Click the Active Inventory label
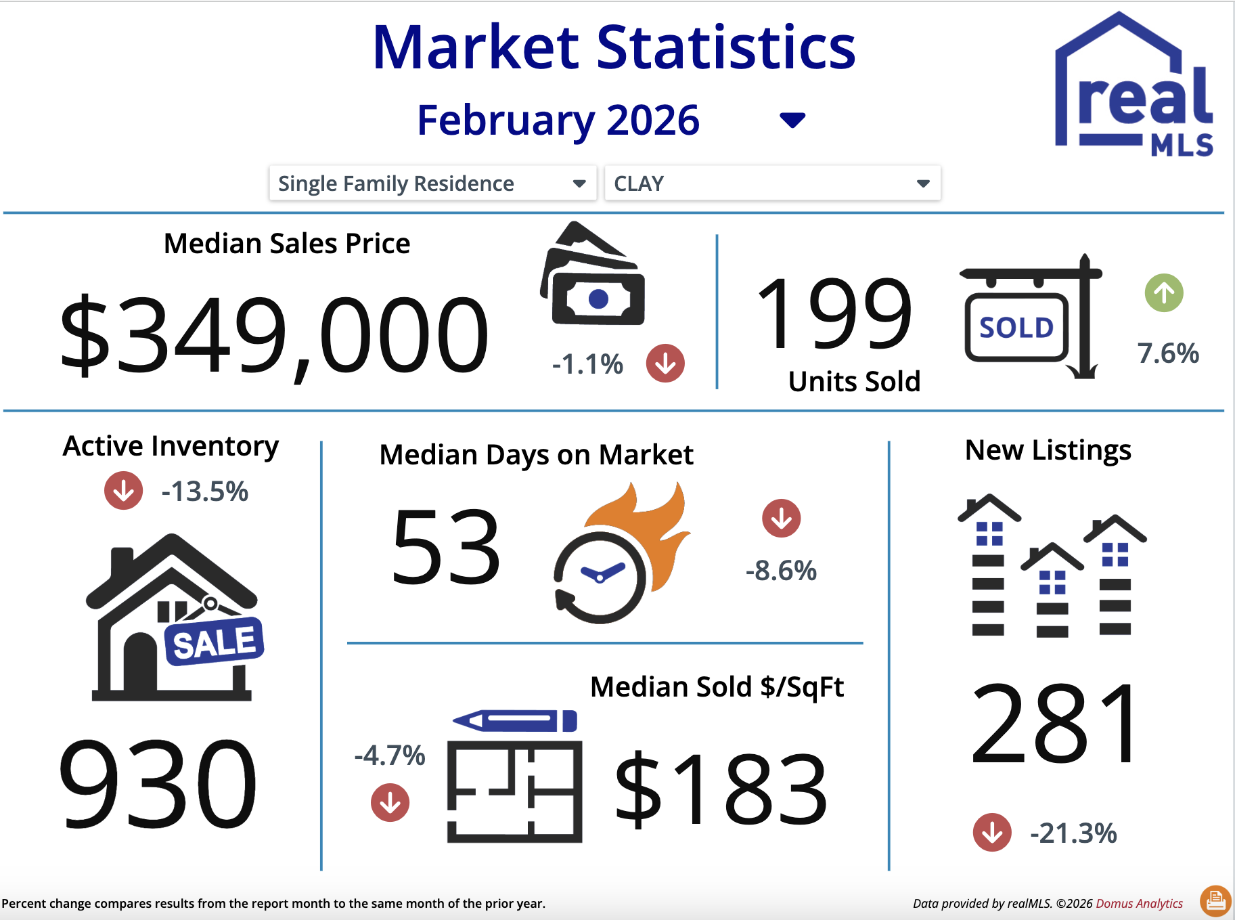Screen dimensions: 1235x920 tap(171, 447)
